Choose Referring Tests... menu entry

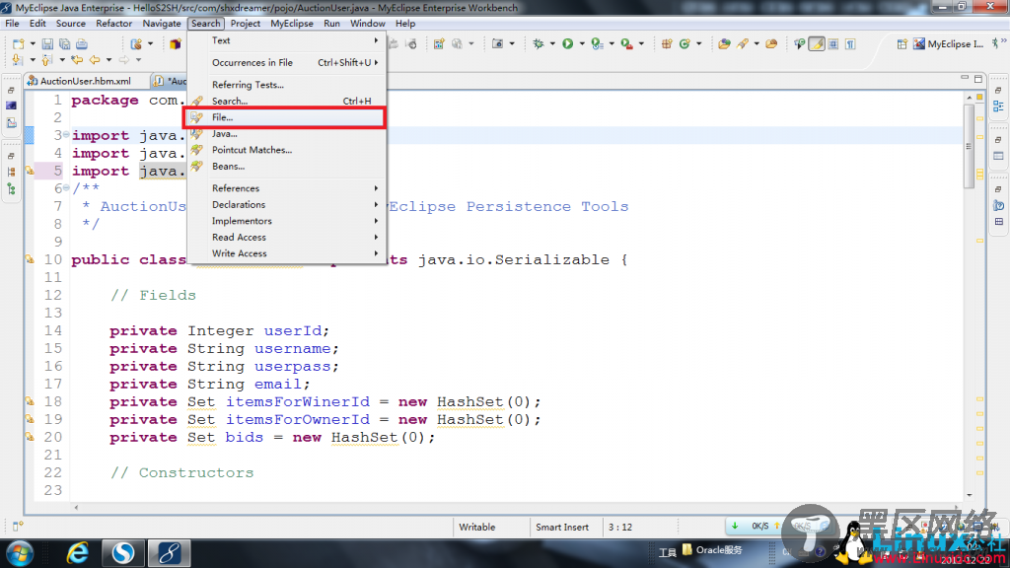pyautogui.click(x=287, y=85)
